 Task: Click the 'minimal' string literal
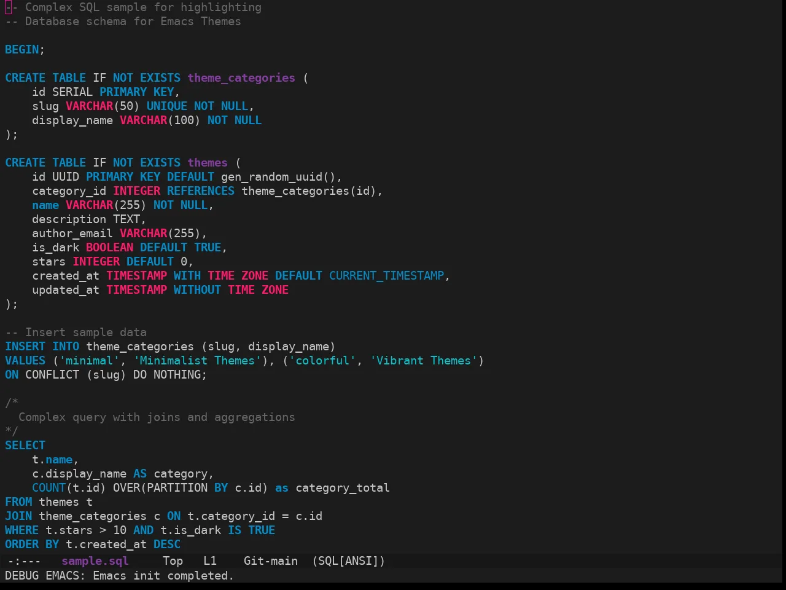coord(89,361)
